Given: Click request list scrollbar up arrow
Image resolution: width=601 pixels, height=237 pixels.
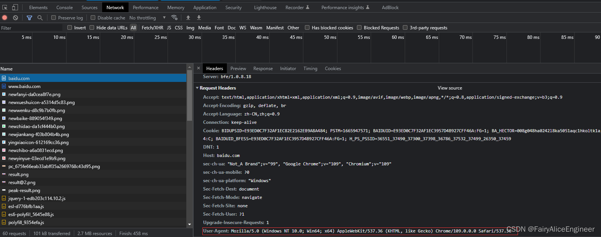Looking at the screenshot, I should point(189,67).
